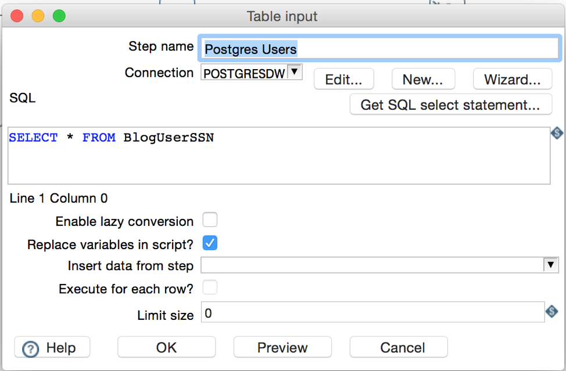Open the connection Wizard... button
Viewport: 566px width, 371px height.
point(512,79)
